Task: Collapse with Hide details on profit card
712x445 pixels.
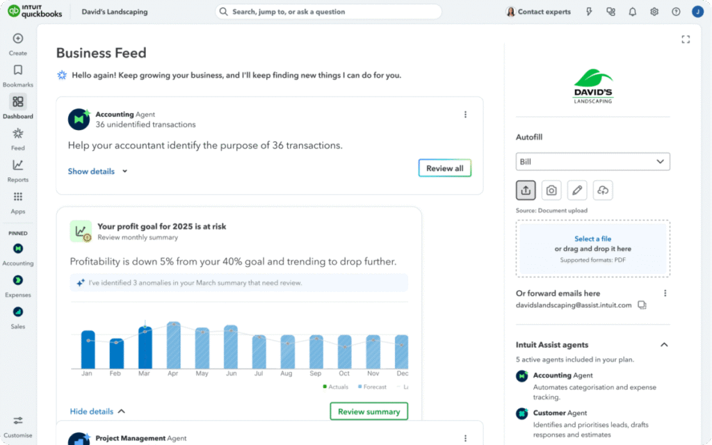Action: click(97, 412)
